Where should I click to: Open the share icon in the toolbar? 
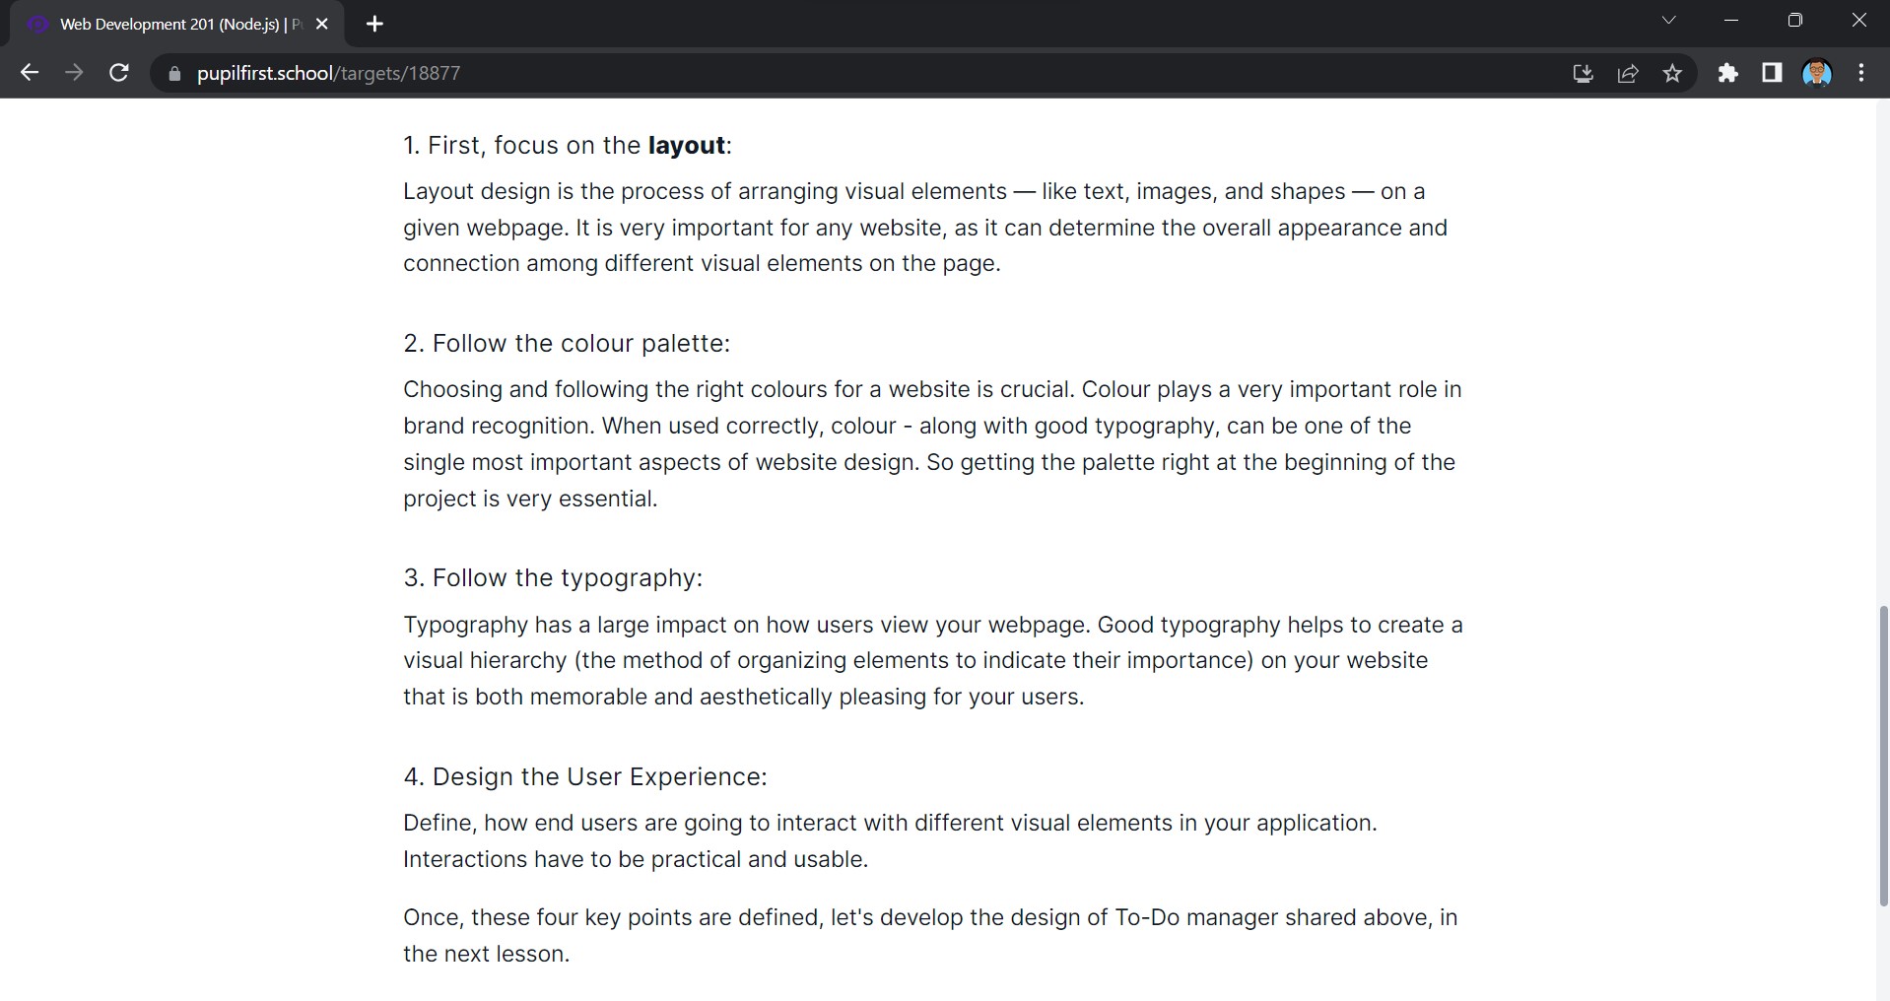coord(1629,73)
